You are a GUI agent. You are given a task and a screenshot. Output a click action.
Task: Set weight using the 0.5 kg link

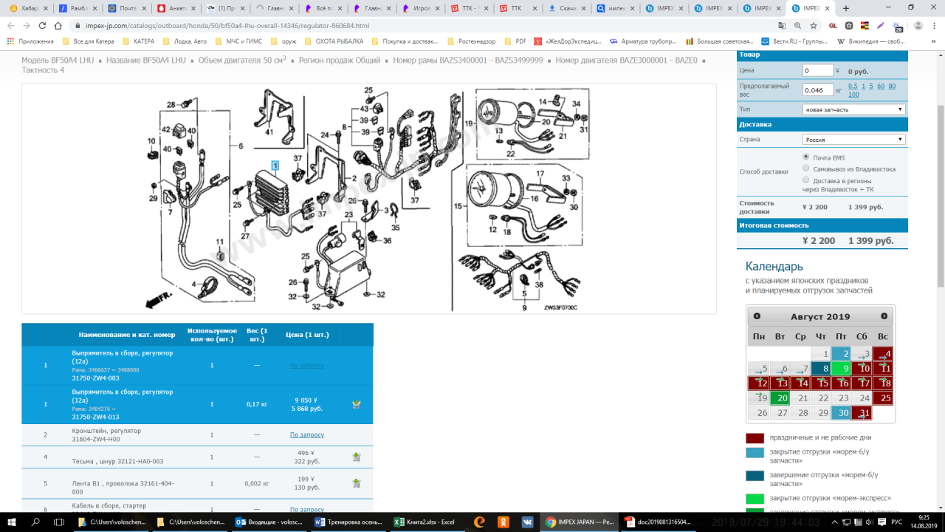[x=853, y=86]
